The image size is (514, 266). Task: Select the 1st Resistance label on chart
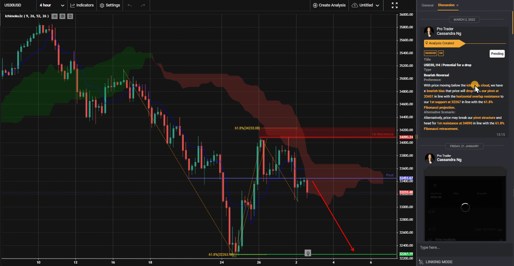tap(382, 134)
